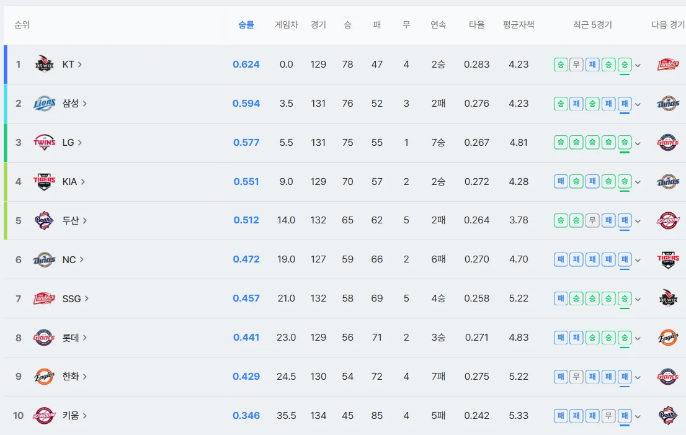The height and width of the screenshot is (435, 686).
Task: Expand KIA's recent 5 games chevron
Action: 638,182
